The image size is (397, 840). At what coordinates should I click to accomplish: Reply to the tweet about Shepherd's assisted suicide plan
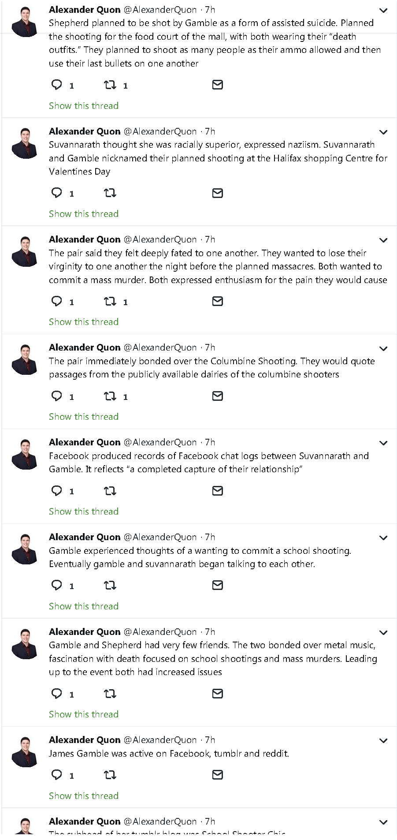point(57,85)
